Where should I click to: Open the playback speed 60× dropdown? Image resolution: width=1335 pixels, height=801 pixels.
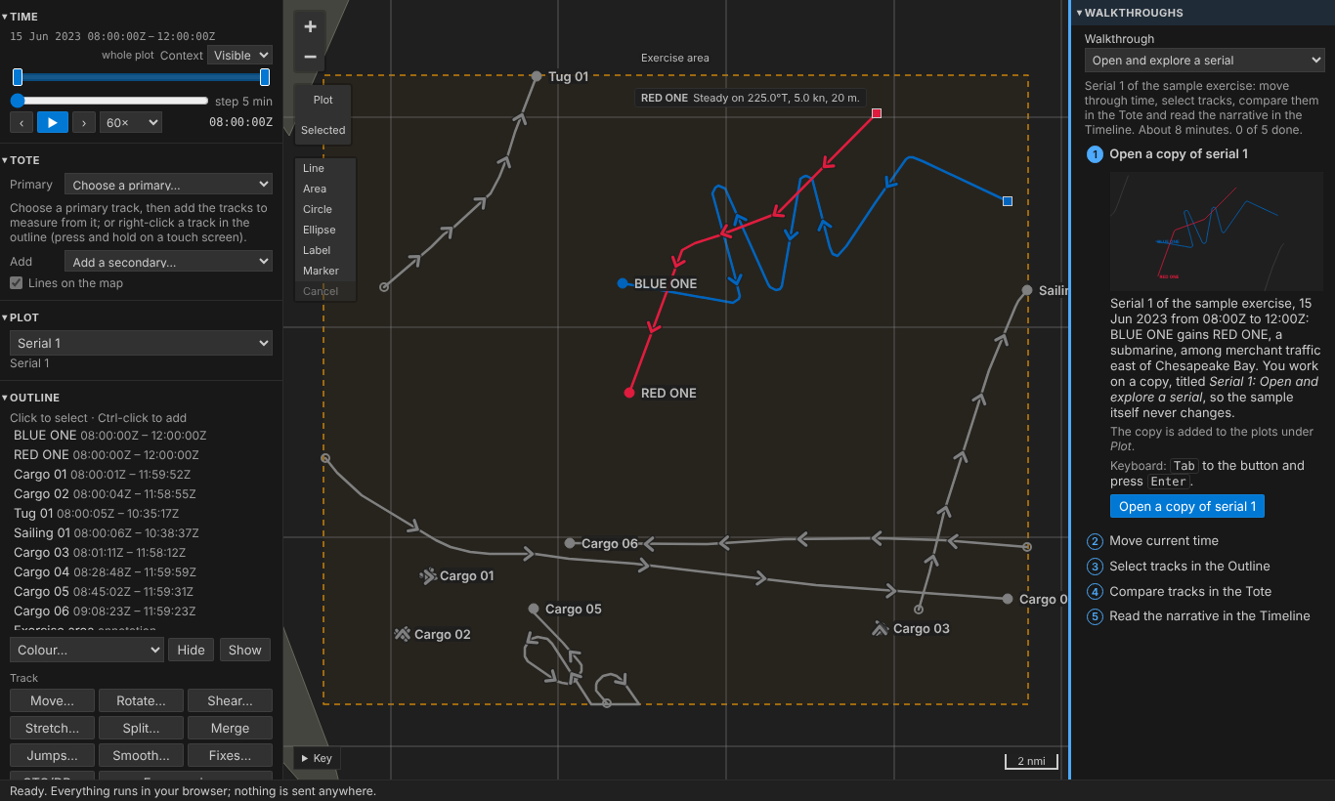coord(131,122)
